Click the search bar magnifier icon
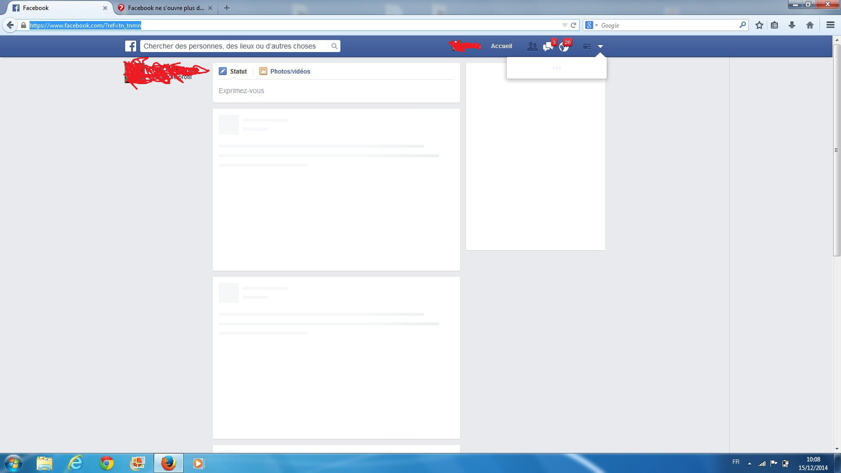841x473 pixels. 742,25
